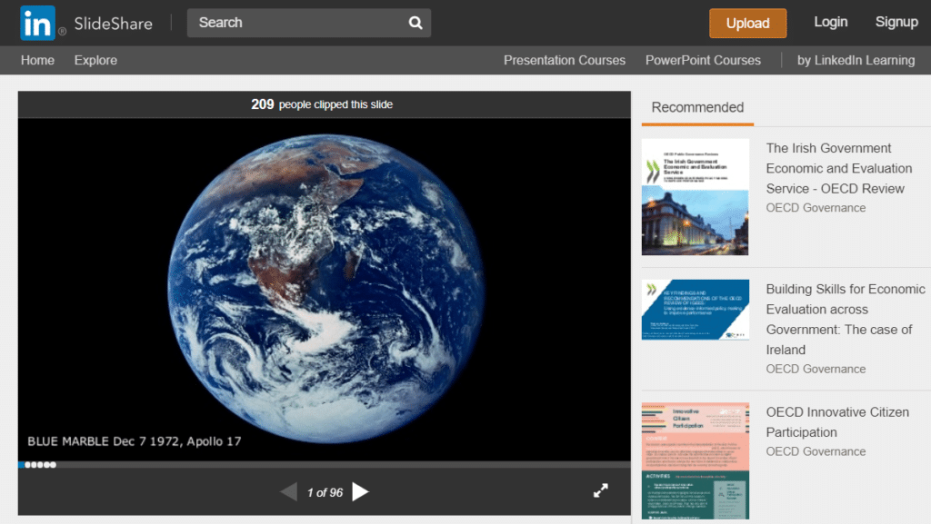Click OECD Governance under Irish Government item
931x524 pixels.
(x=816, y=208)
